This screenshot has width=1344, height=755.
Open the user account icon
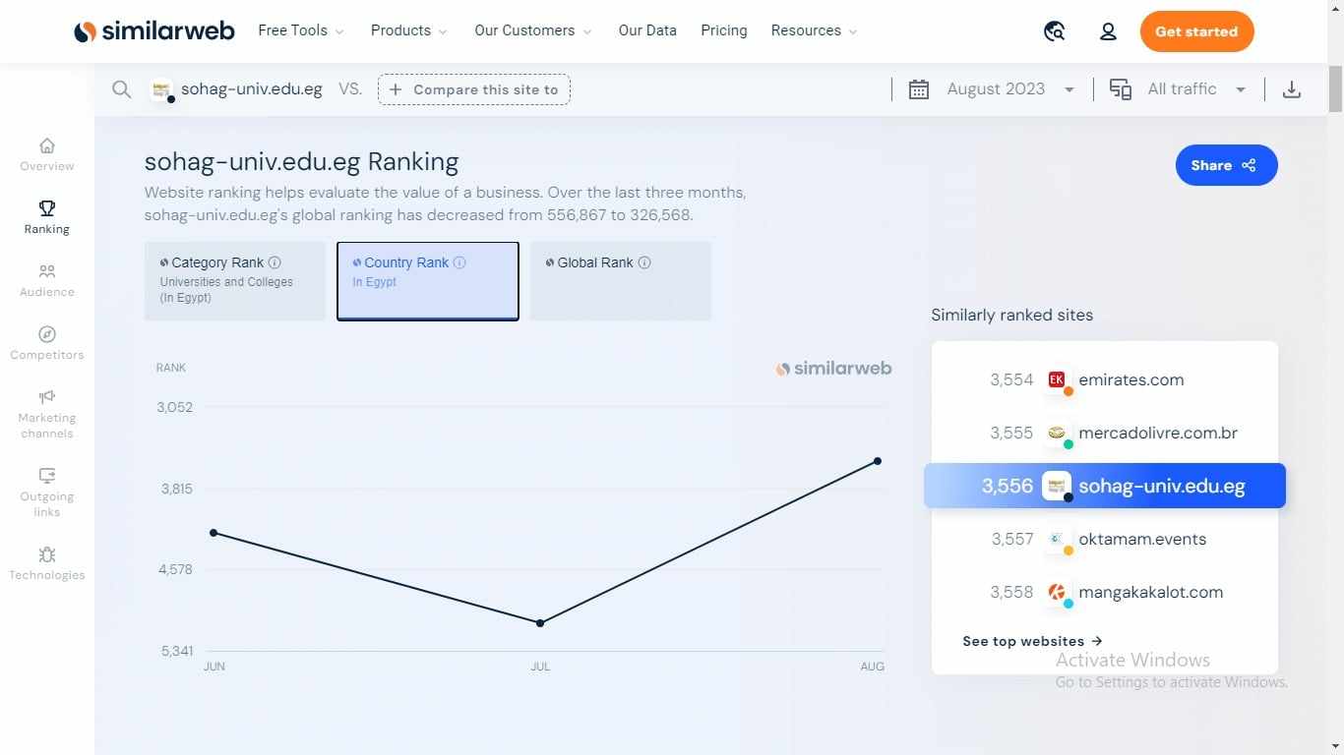tap(1108, 31)
